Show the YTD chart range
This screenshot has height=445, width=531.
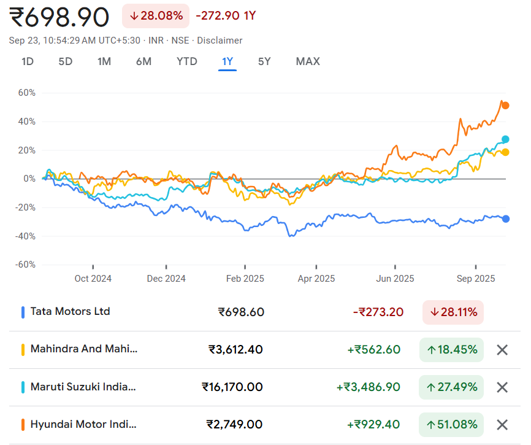(x=186, y=61)
